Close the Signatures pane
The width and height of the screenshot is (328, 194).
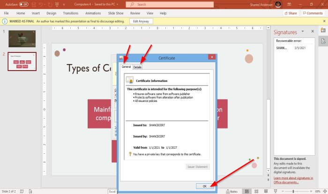[x=313, y=31]
